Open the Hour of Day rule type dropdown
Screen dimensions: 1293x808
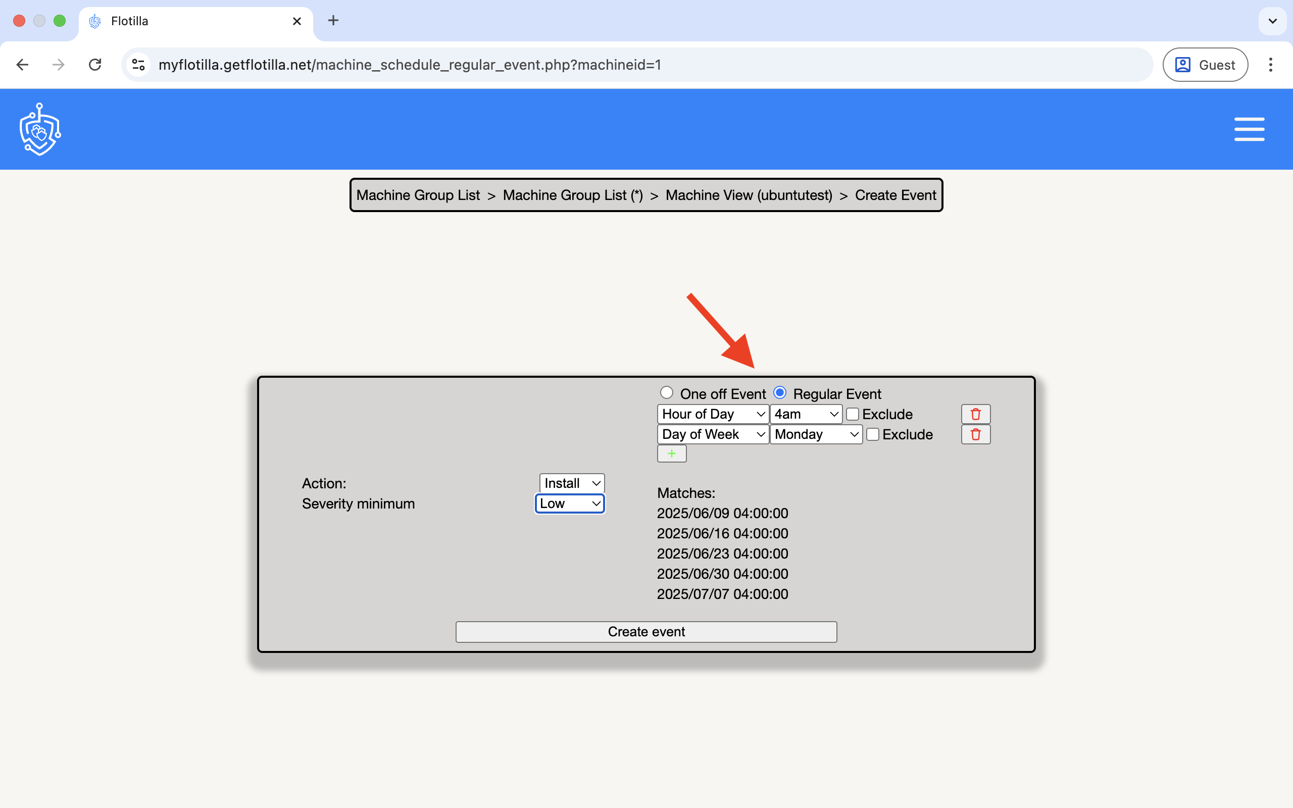[712, 414]
